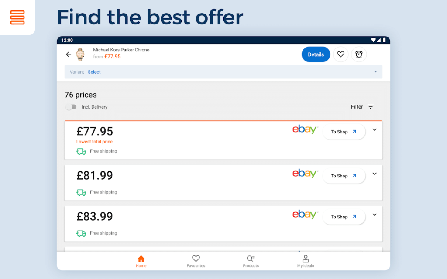Image resolution: width=447 pixels, height=279 pixels.
Task: Set a price alert with the alarm icon
Action: click(359, 54)
